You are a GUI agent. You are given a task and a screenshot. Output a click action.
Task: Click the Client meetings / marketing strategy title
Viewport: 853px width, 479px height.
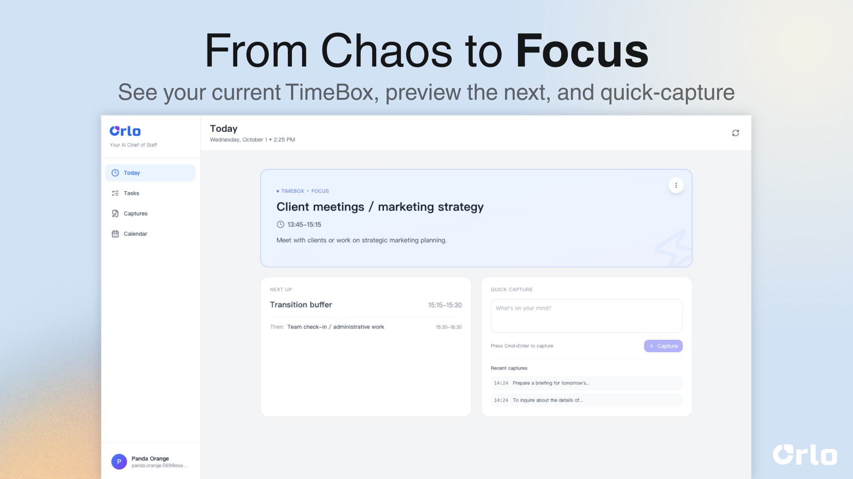point(380,207)
